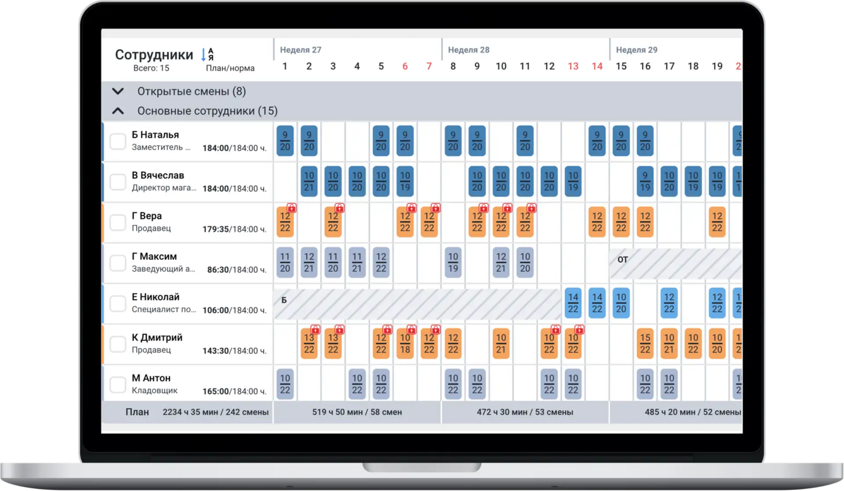Click the lock icon on К Дмитрий's day 12 shift
Image resolution: width=844 pixels, height=491 pixels.
[x=556, y=329]
